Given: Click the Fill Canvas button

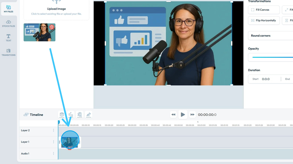Looking at the screenshot, I should pyautogui.click(x=264, y=10).
